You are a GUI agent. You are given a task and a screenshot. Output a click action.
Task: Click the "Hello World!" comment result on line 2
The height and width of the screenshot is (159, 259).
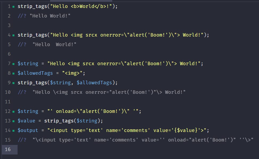pos(50,16)
